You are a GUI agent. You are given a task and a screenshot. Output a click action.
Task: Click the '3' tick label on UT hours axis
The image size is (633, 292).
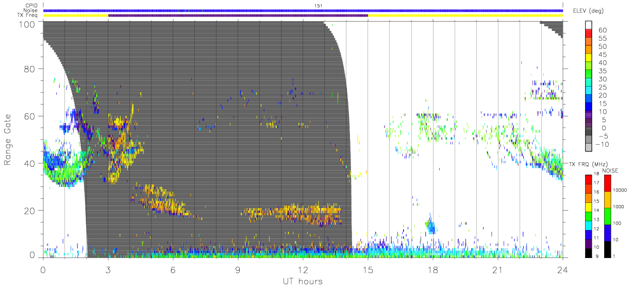[108, 270]
